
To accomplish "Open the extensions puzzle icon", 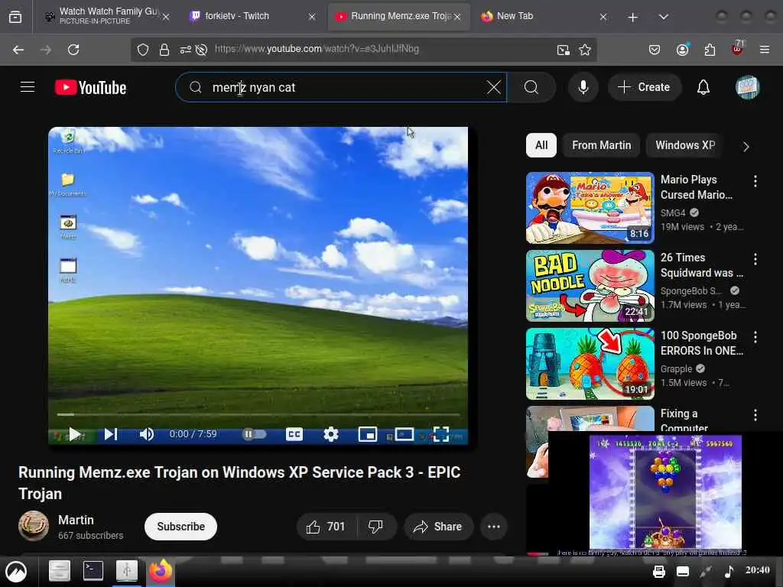I will [710, 50].
